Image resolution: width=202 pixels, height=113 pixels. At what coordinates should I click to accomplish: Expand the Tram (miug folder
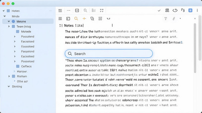(9, 26)
